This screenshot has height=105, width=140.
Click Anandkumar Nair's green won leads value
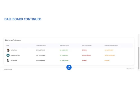pos(64,55)
